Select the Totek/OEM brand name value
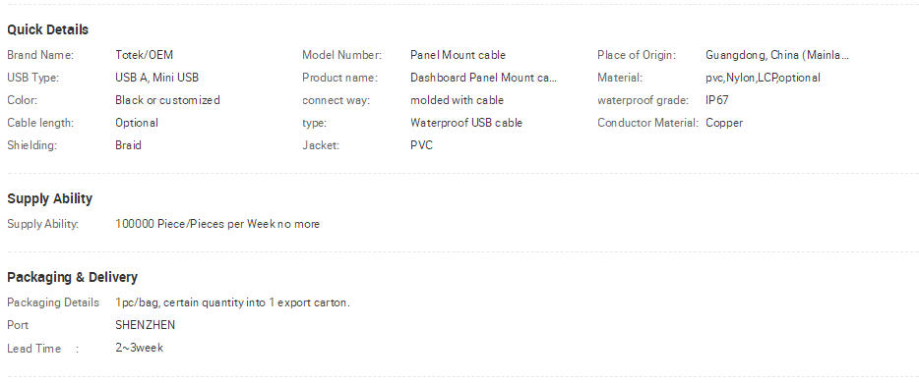The image size is (919, 383). point(145,55)
